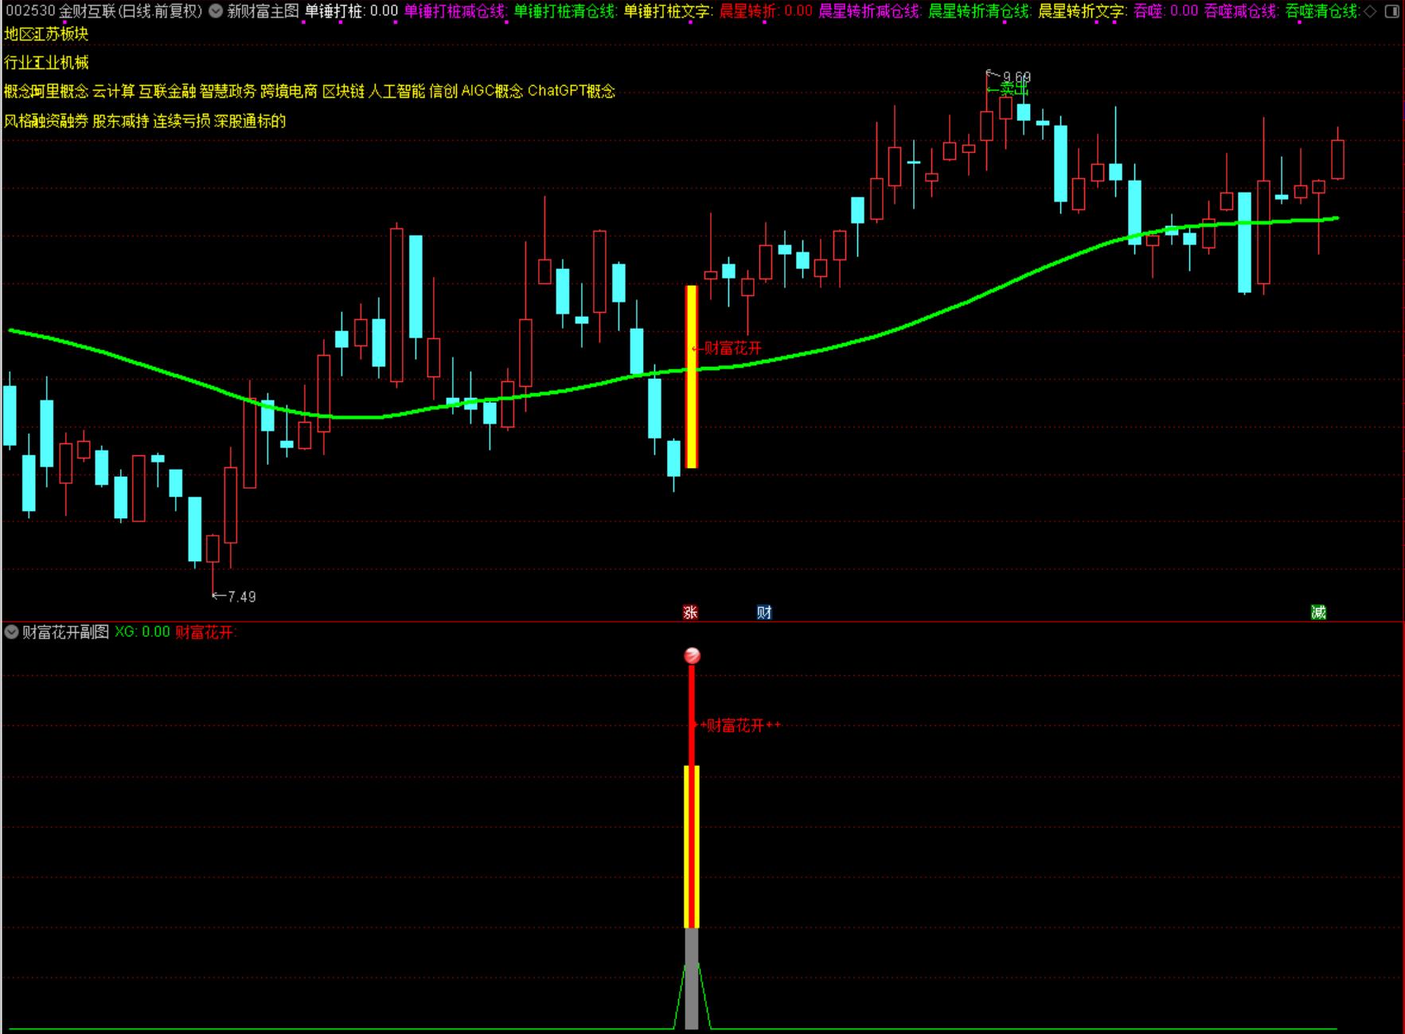Click the red 财富花开: legend in sub-chart header
This screenshot has height=1034, width=1405.
(206, 632)
